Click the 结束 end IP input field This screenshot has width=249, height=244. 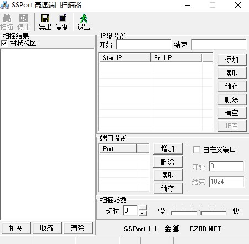[219, 44]
